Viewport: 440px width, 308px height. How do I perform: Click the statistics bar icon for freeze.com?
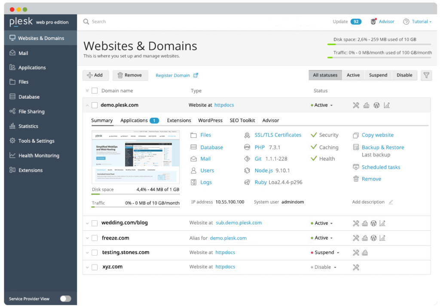coord(365,238)
